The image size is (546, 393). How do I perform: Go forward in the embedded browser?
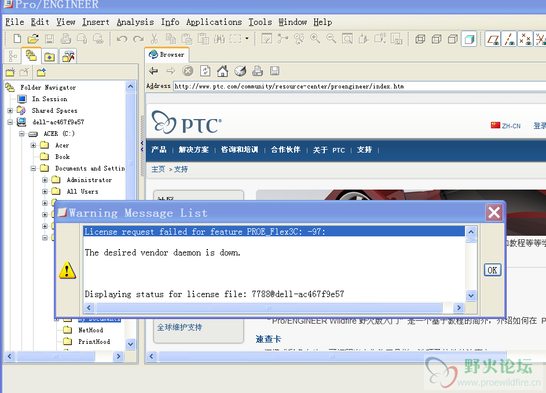click(171, 71)
